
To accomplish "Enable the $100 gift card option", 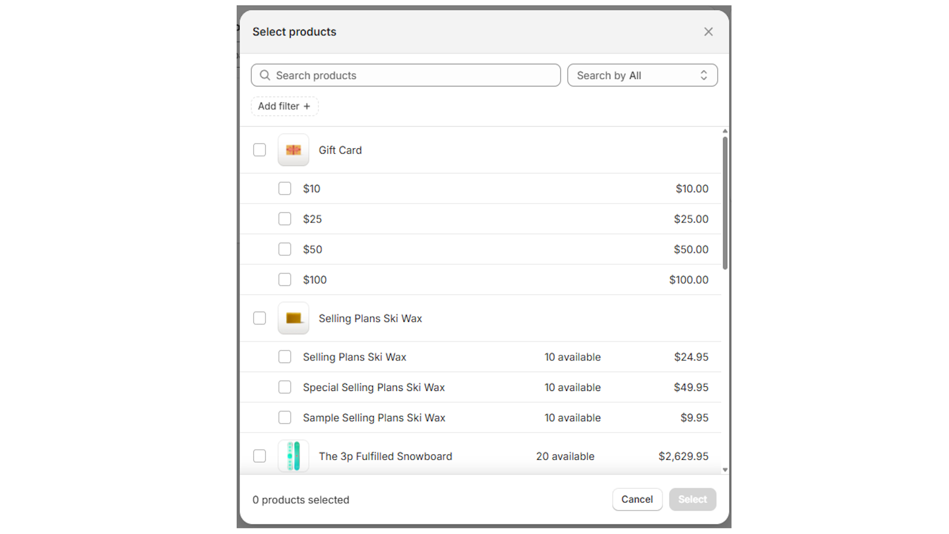I will [284, 279].
